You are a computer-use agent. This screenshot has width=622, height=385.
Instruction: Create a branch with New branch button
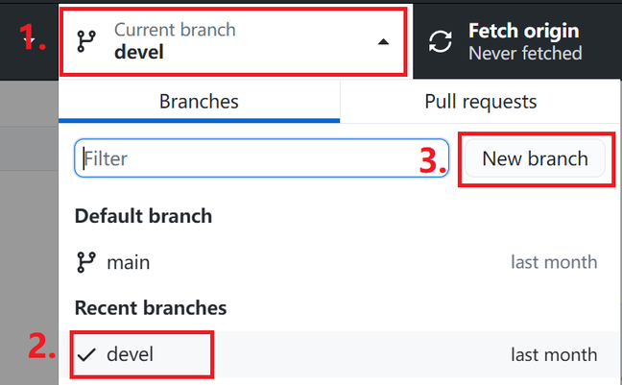pyautogui.click(x=535, y=158)
